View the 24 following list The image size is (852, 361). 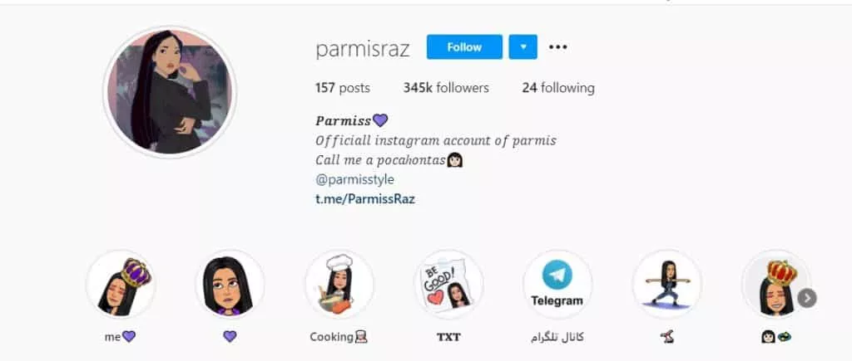point(558,88)
